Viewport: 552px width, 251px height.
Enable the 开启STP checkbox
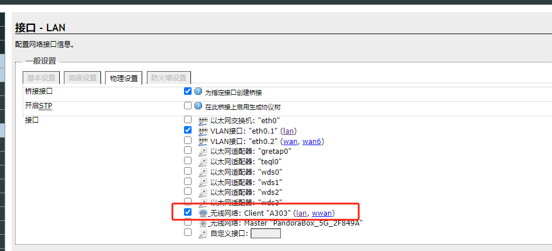187,106
